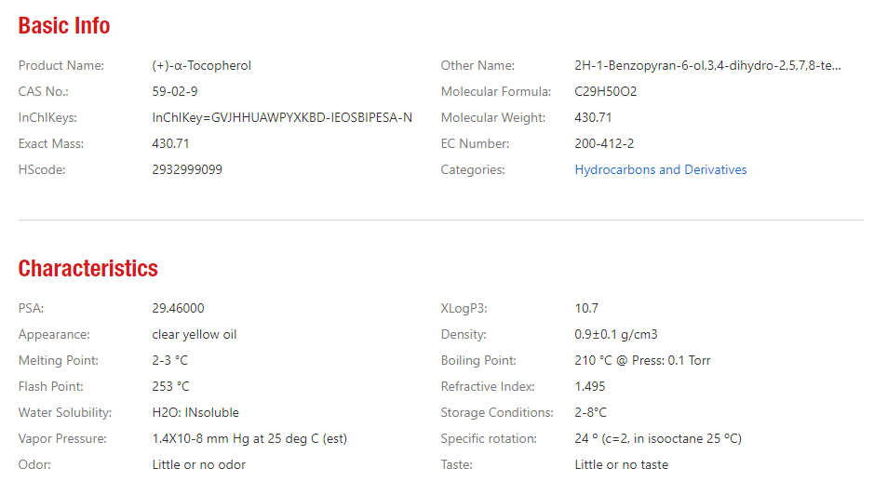Click the water solubility value text
The image size is (874, 495).
[195, 413]
